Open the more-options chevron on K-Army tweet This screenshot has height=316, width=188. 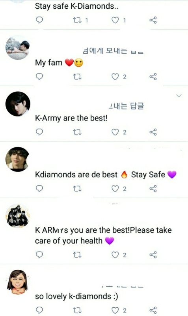[179, 96]
